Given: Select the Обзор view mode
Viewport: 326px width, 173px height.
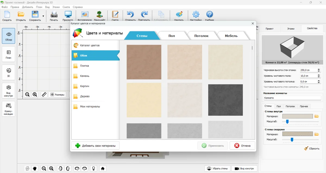Looking at the screenshot, I should [9, 36].
